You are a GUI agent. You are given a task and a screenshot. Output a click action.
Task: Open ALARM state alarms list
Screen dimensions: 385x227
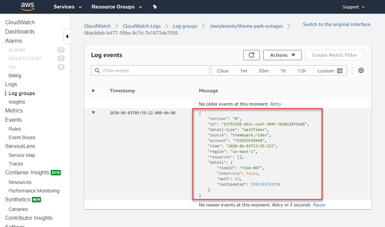17,50
